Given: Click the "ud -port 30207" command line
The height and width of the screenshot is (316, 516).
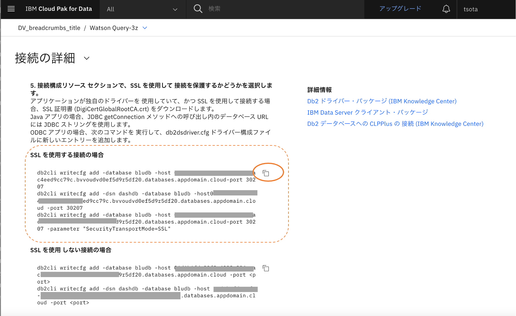Looking at the screenshot, I should click(60, 208).
